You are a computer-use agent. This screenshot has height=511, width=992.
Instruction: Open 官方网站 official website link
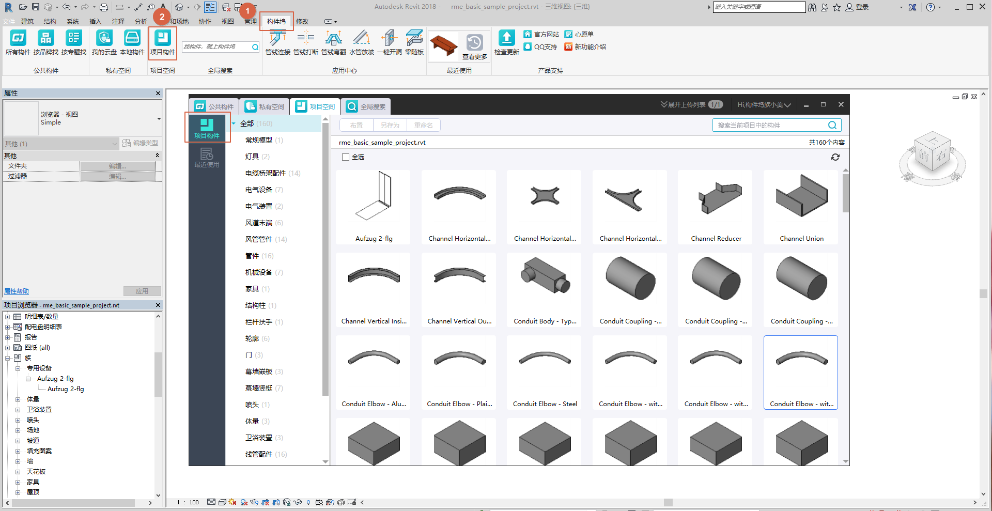pos(541,34)
